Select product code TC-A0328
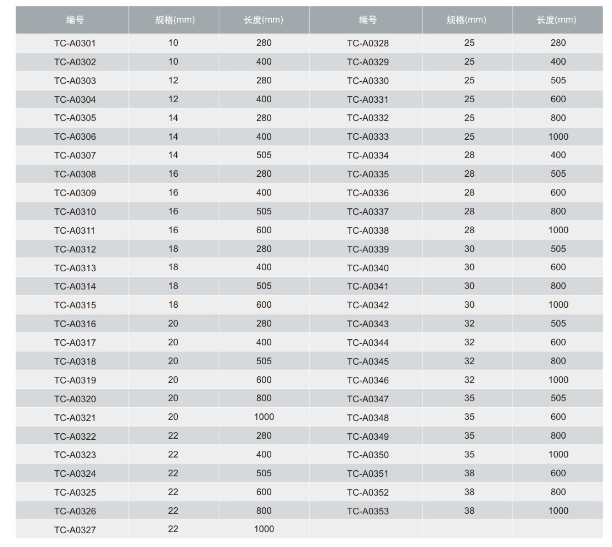 click(x=367, y=44)
